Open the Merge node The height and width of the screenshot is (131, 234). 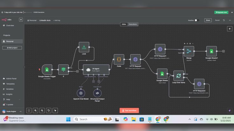pos(189,51)
